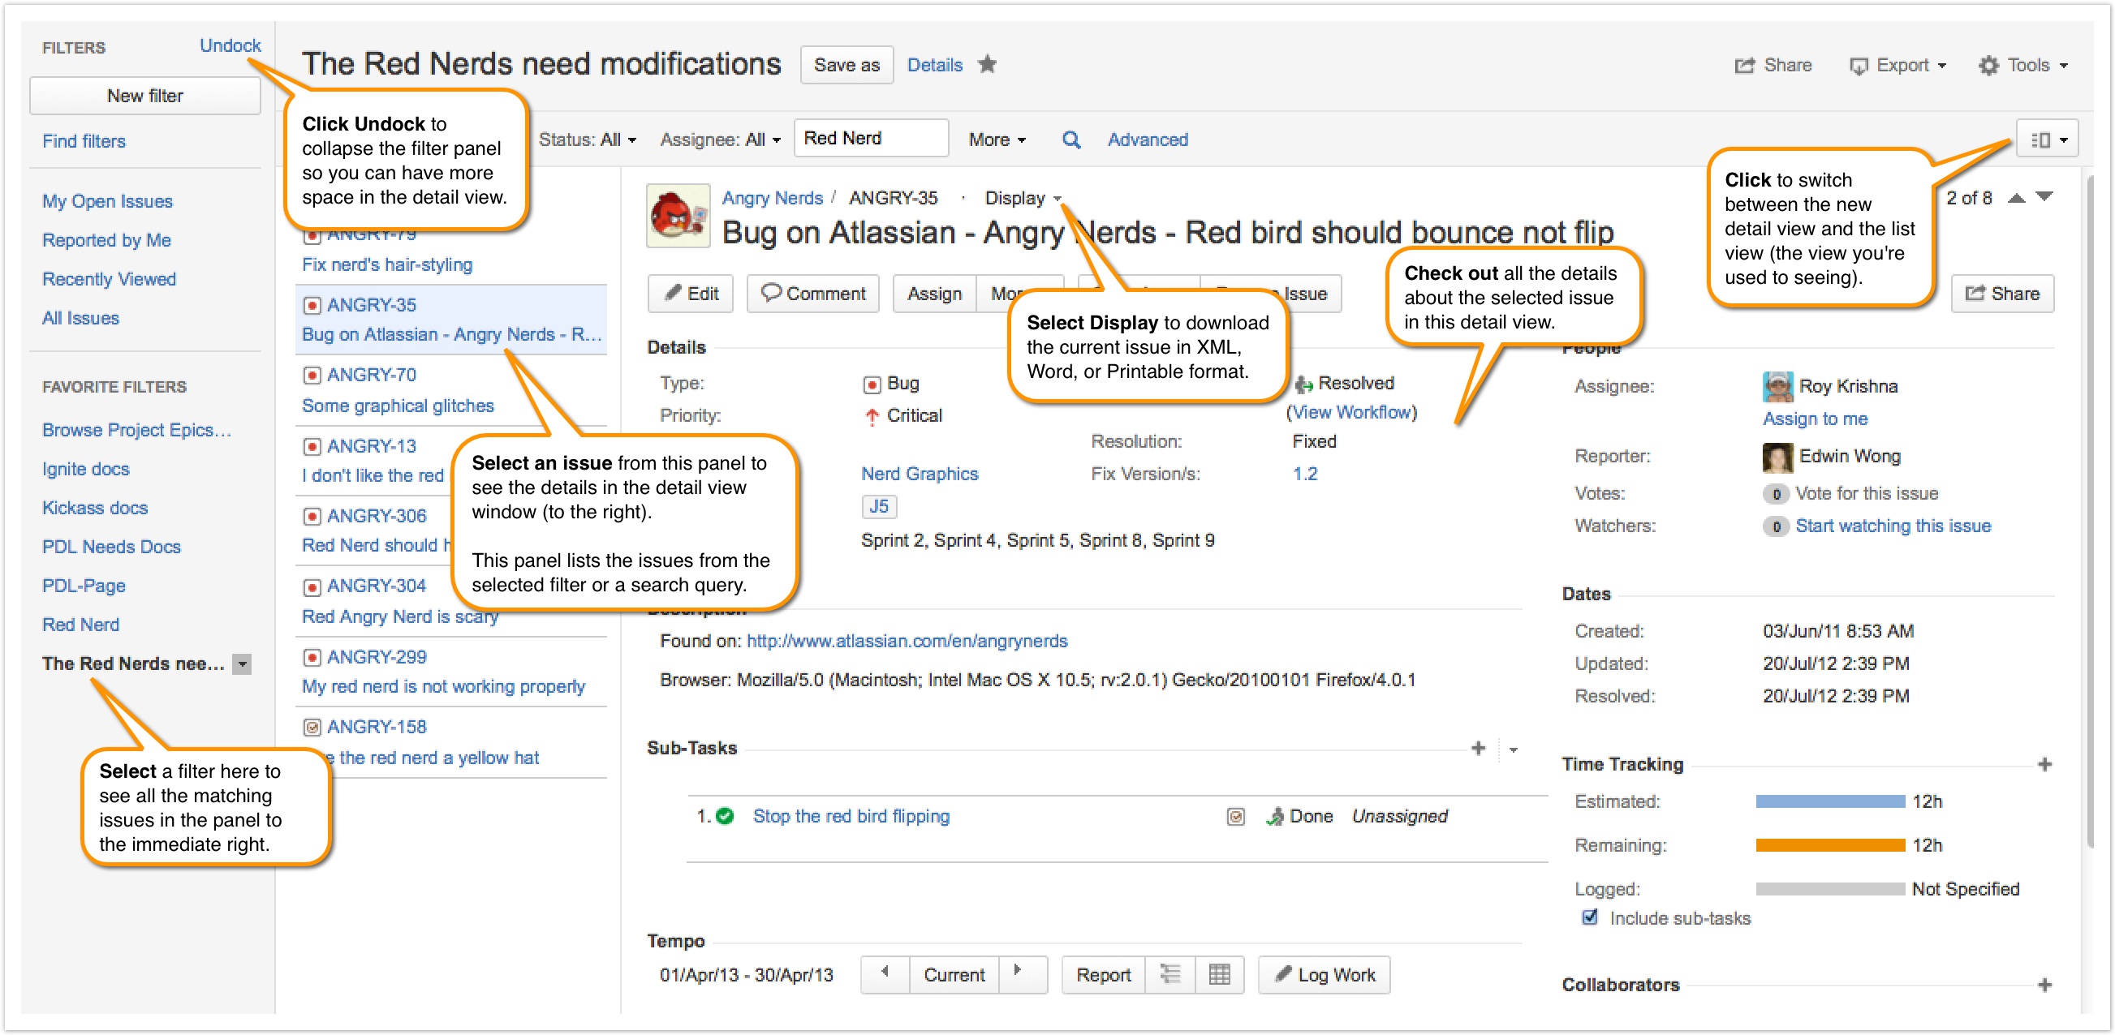Click the Logged time grey bar
2115x1035 pixels.
[1830, 890]
